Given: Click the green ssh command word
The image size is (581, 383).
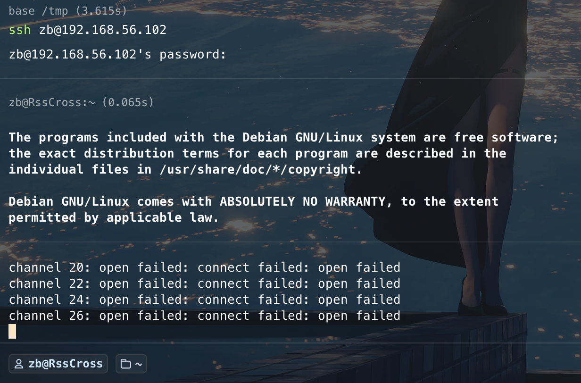Looking at the screenshot, I should (x=20, y=30).
